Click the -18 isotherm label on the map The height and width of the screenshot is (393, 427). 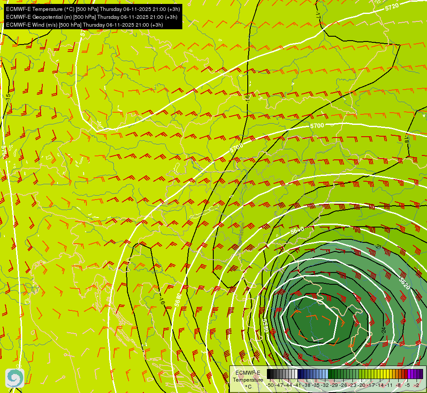coord(407,139)
